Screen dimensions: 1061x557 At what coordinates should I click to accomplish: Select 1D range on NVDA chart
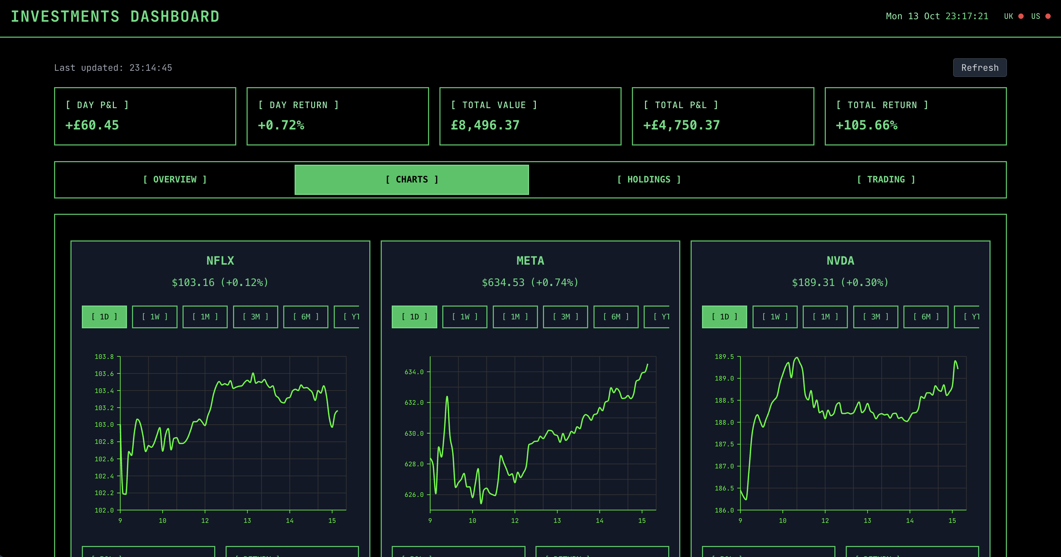[x=724, y=317]
